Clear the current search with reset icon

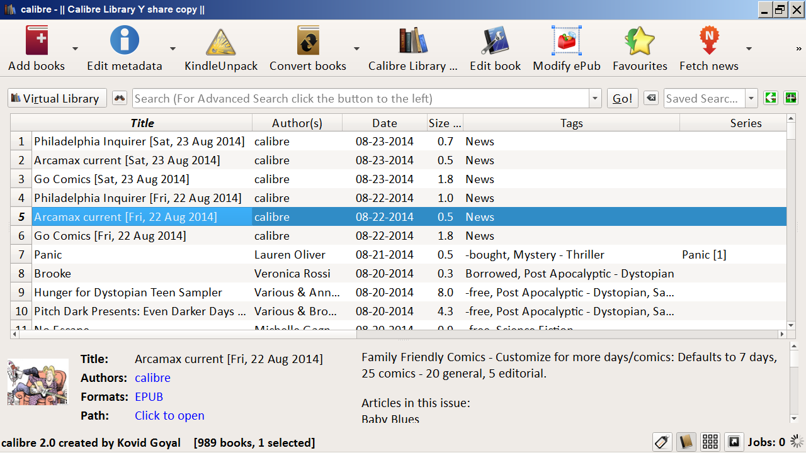point(651,98)
